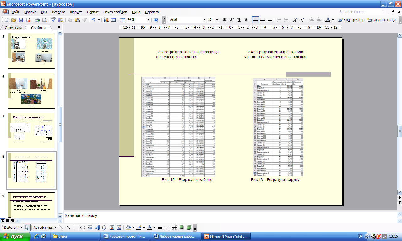Insert a chart via toolbar icon

click(106, 20)
